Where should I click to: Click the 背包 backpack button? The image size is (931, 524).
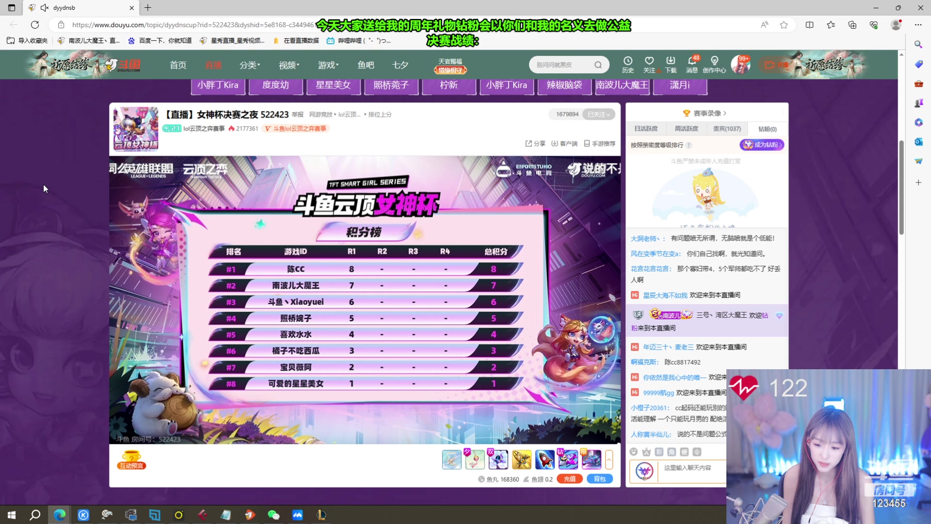(x=600, y=479)
